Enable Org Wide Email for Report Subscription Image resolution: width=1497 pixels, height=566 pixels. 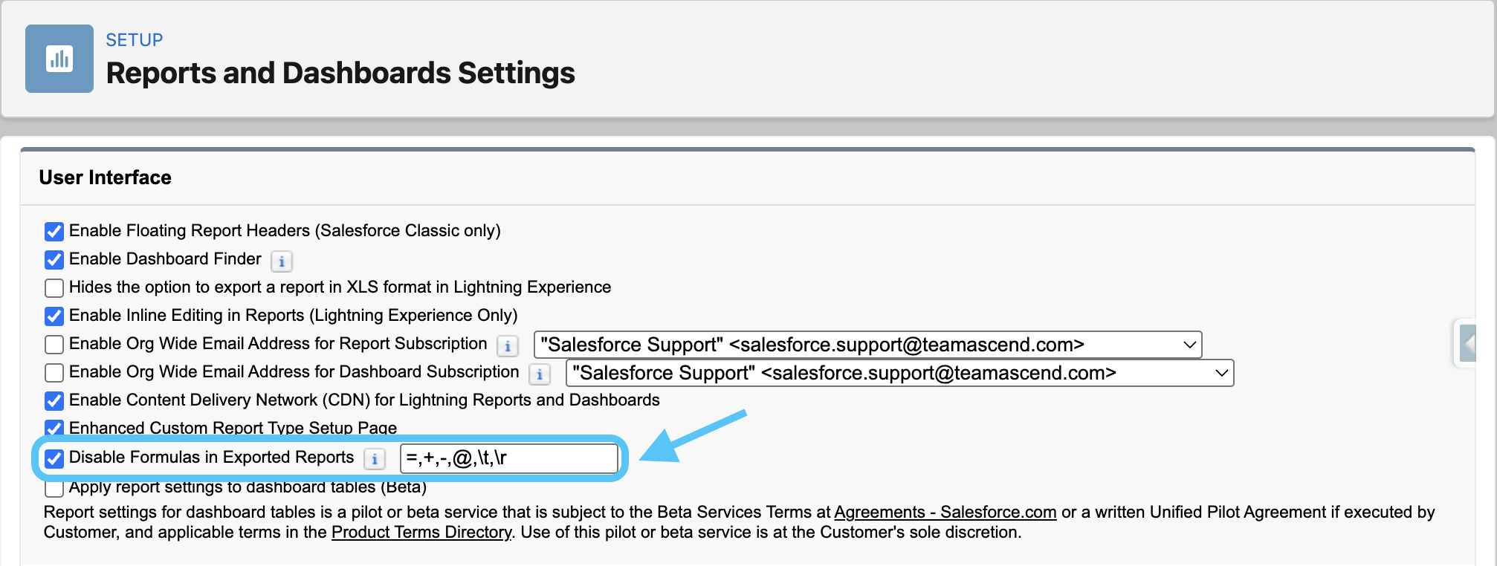coord(54,345)
